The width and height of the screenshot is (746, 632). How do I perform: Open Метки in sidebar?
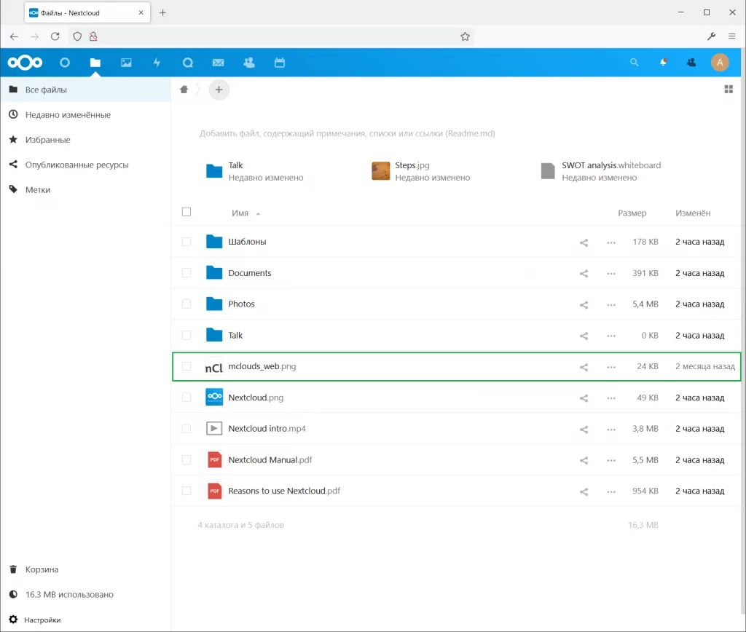[86, 190]
